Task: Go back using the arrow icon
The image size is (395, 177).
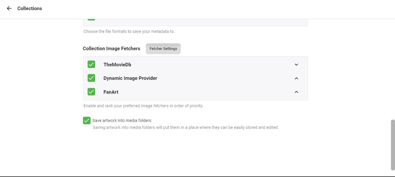Action: pyautogui.click(x=9, y=8)
